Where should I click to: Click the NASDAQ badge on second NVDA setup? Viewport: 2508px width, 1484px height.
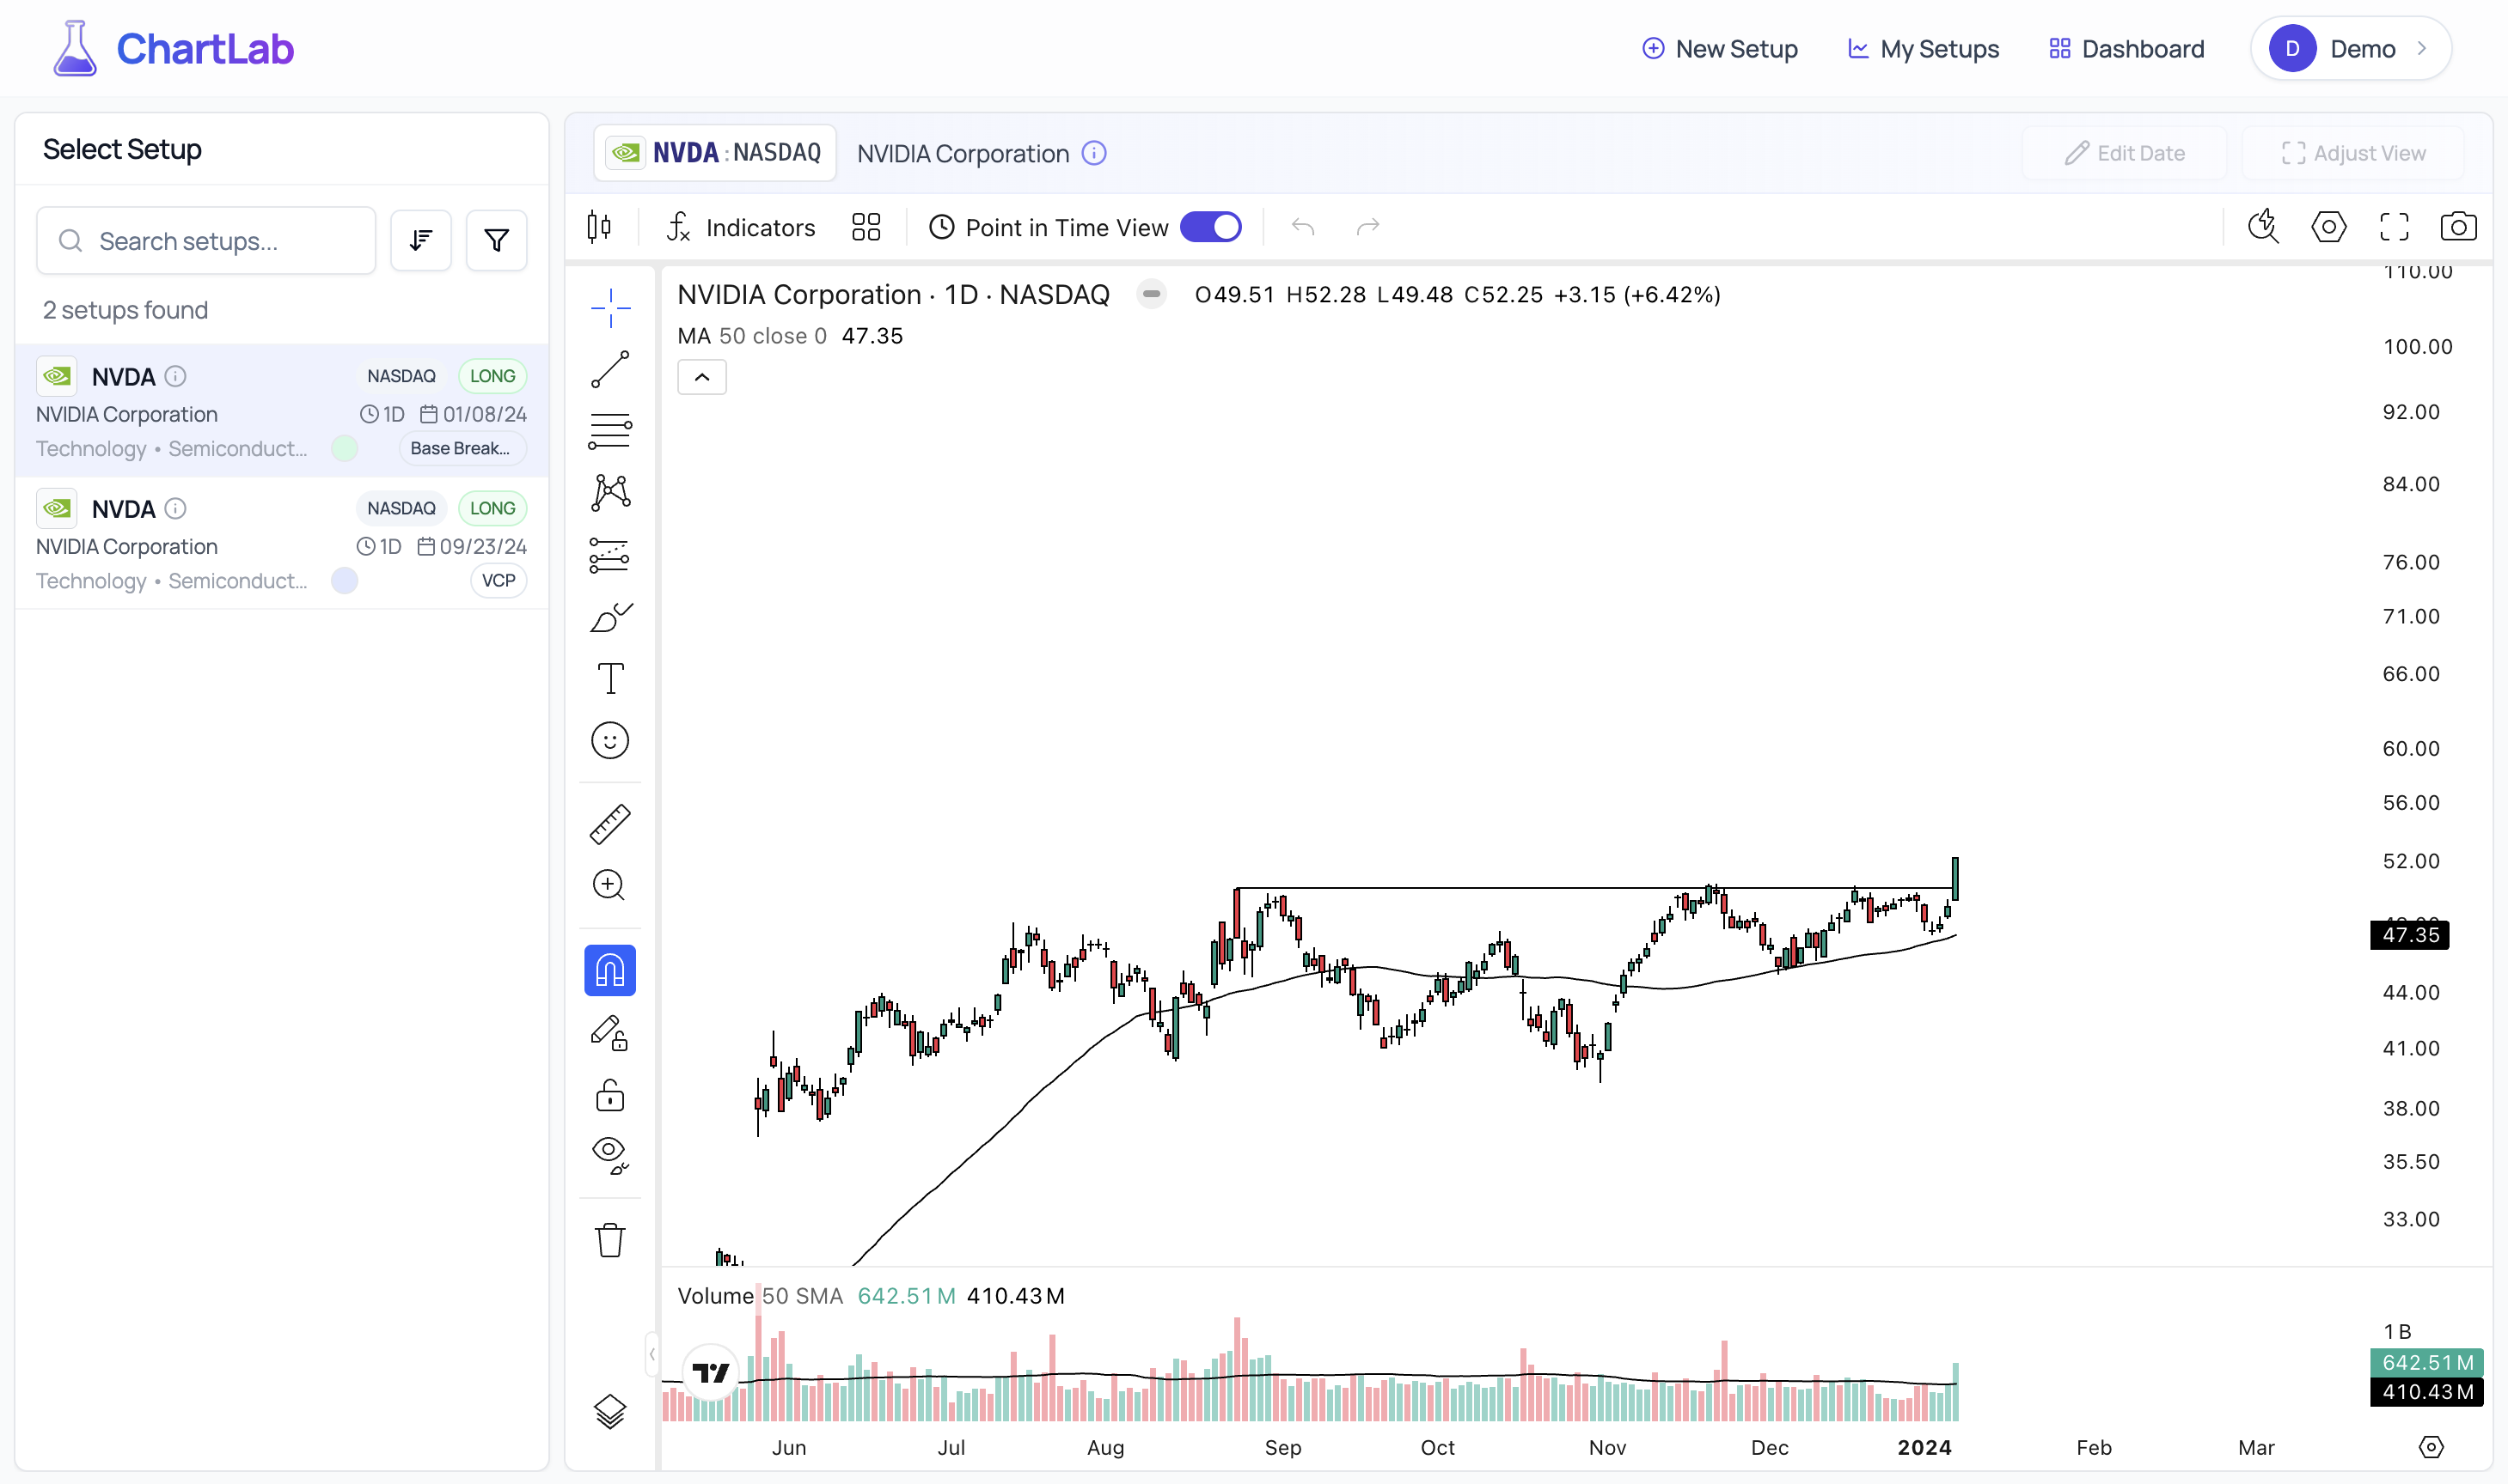coord(401,508)
